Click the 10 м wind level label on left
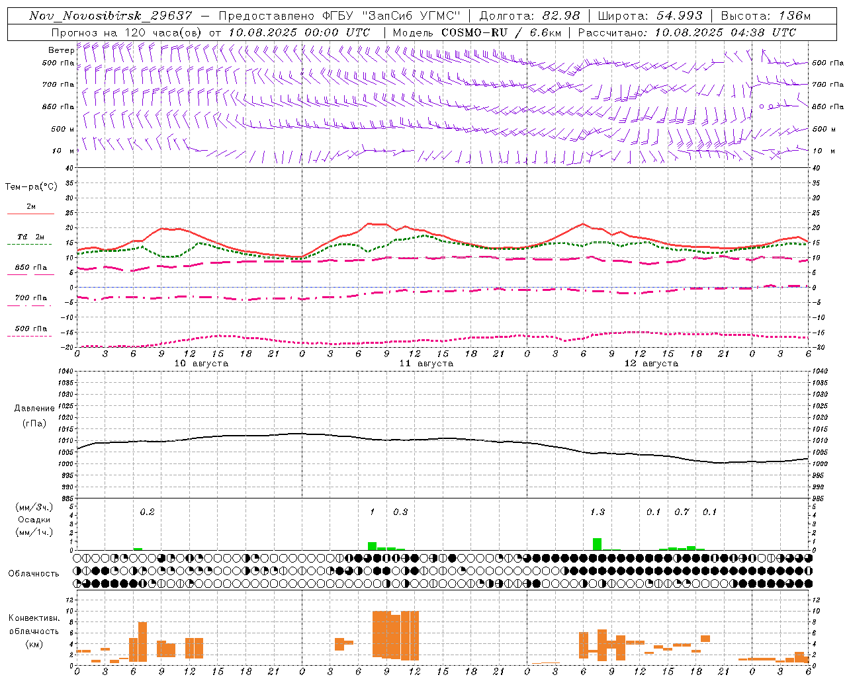The width and height of the screenshot is (847, 677). tap(63, 151)
